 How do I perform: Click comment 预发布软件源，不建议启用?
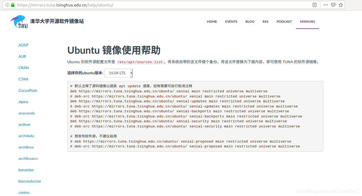[x=93, y=136]
